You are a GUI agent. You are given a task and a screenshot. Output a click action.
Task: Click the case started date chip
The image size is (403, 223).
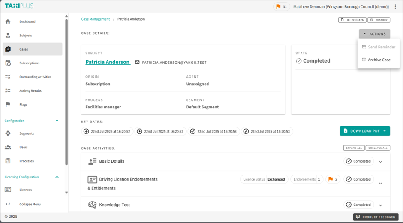(161, 131)
